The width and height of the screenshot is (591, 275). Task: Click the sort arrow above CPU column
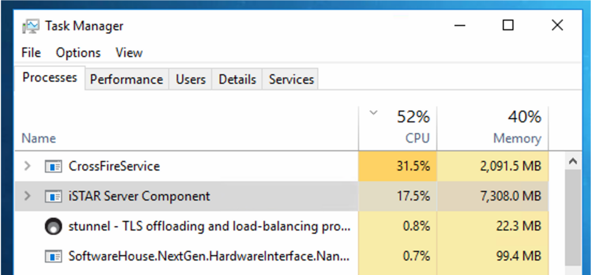click(373, 113)
